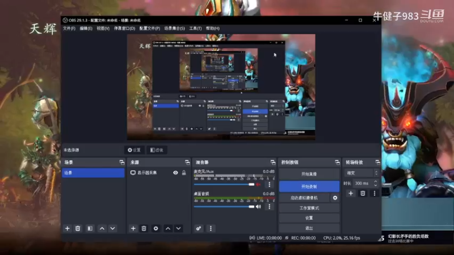Adjust the 麦克风/Aux volume slider
The width and height of the screenshot is (454, 255).
[x=224, y=185]
